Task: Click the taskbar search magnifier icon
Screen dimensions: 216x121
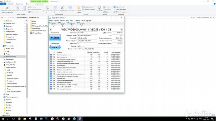Action: click(8, 119)
